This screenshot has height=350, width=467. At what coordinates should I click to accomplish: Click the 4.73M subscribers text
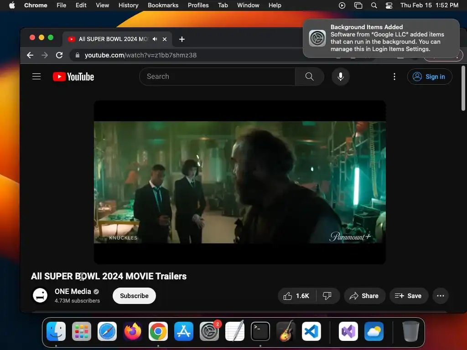[x=77, y=301]
